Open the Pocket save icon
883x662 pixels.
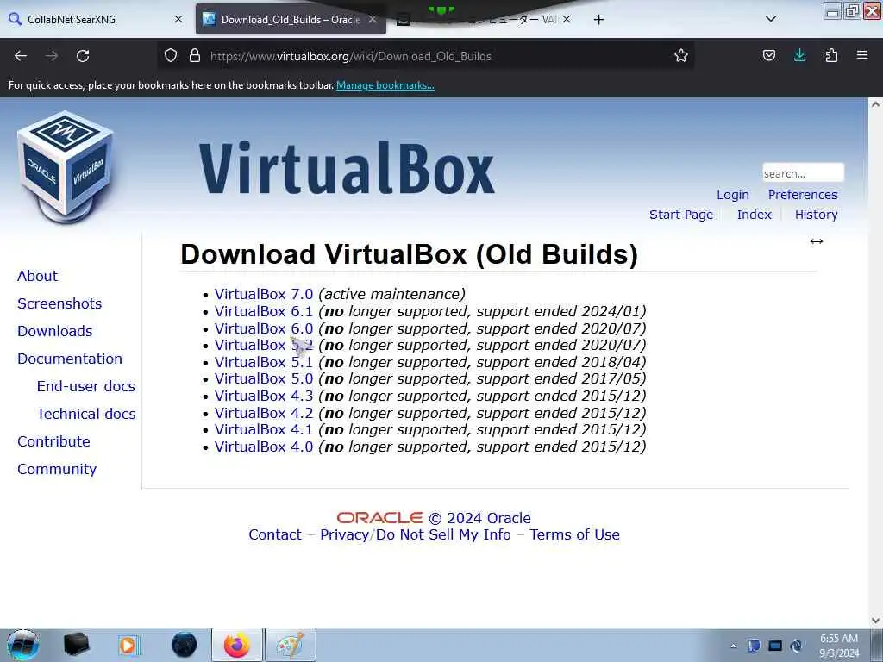[x=768, y=56]
